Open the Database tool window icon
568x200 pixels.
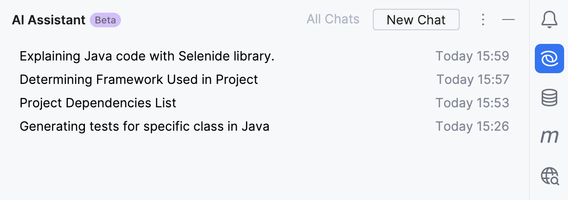pyautogui.click(x=549, y=98)
